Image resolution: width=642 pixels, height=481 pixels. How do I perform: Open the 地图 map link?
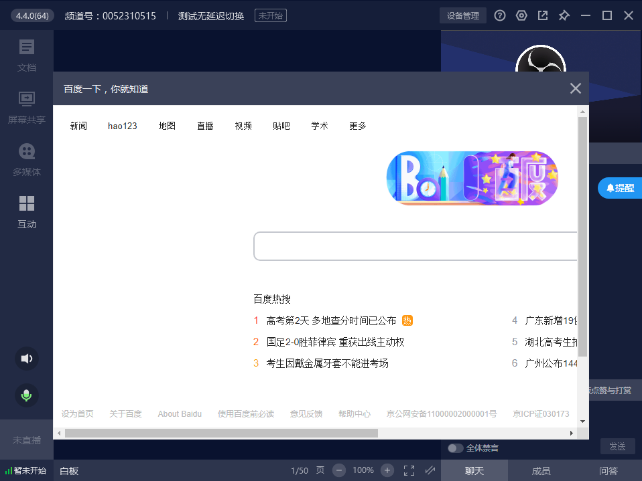pyautogui.click(x=167, y=126)
